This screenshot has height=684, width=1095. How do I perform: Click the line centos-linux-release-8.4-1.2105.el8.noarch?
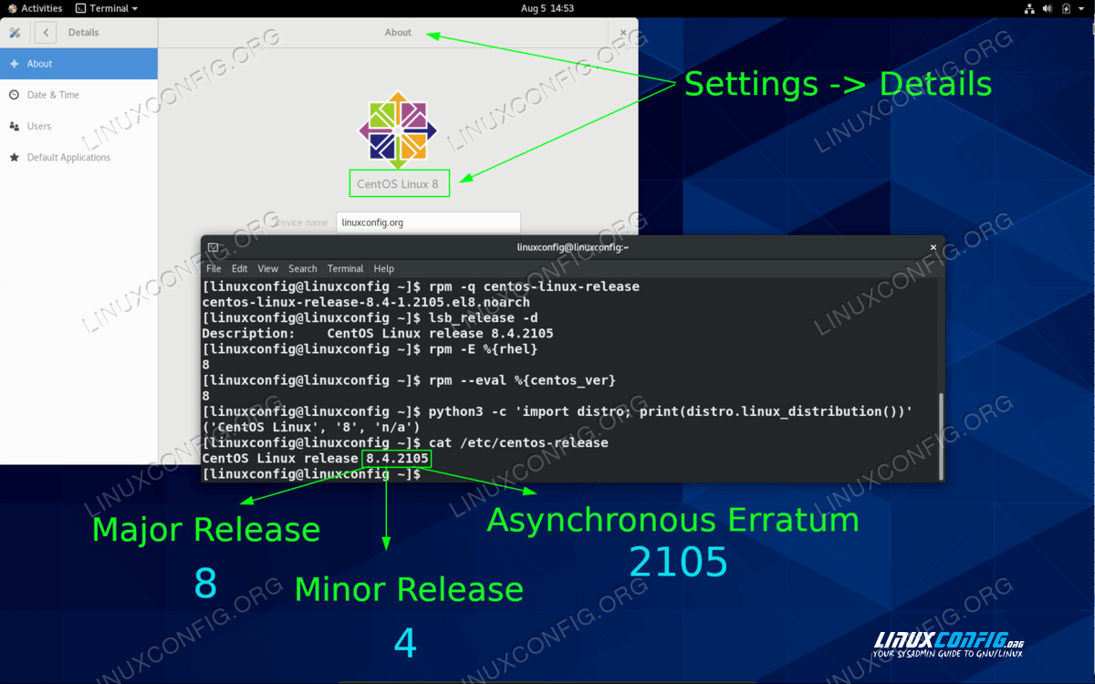(366, 302)
